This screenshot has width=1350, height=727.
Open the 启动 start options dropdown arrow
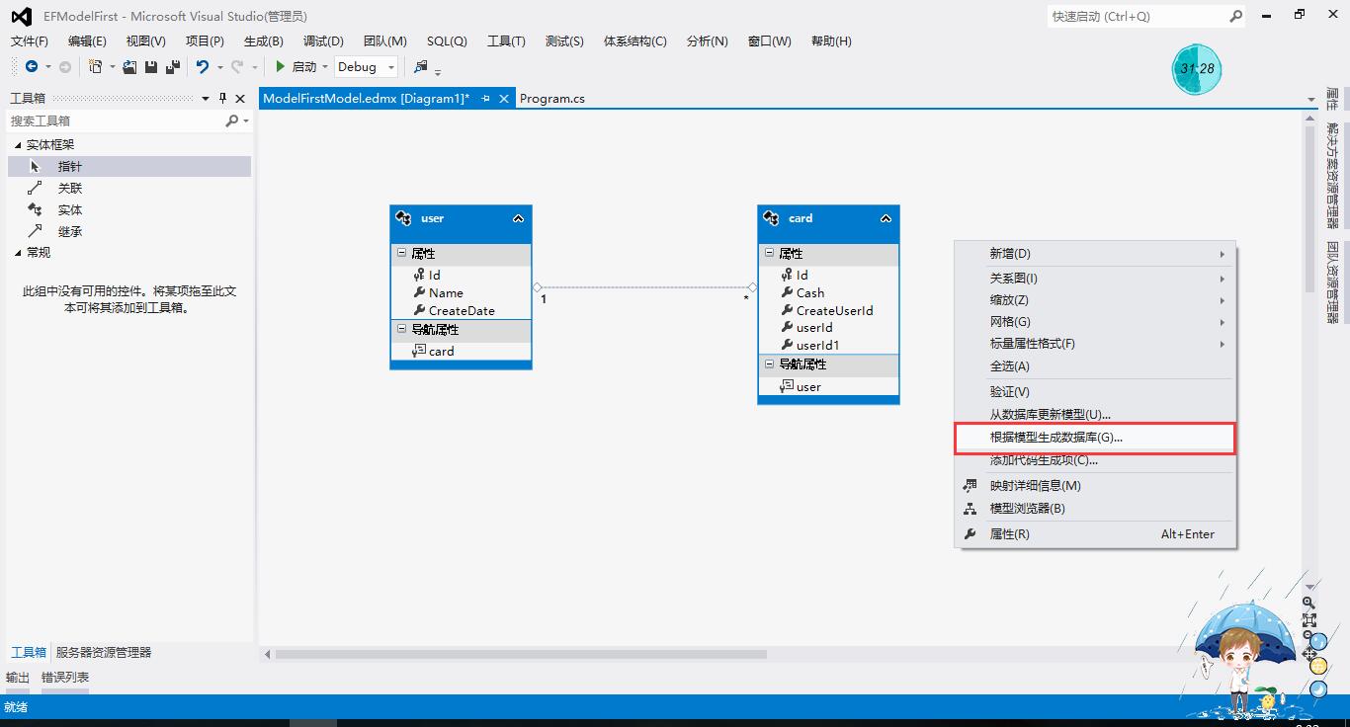[324, 67]
